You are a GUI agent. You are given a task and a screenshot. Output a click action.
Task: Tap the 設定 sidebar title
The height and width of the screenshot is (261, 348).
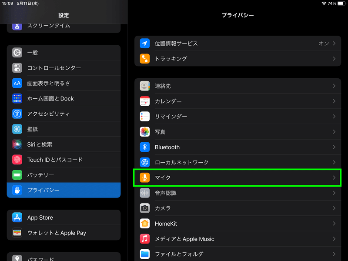click(64, 15)
